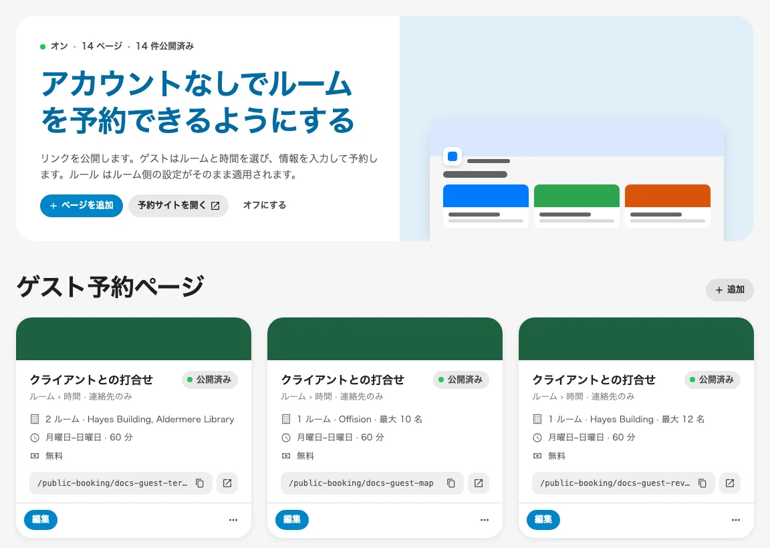Edit the Offision booking page card
The image size is (770, 548).
[292, 519]
